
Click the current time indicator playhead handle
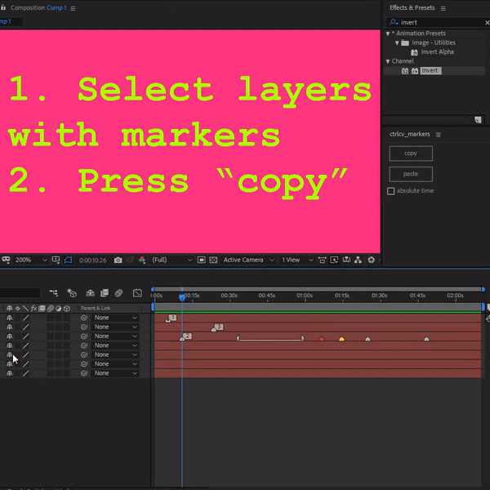point(182,297)
